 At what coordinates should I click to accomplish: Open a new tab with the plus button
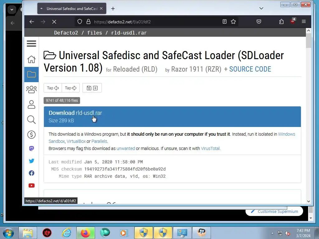(x=113, y=8)
